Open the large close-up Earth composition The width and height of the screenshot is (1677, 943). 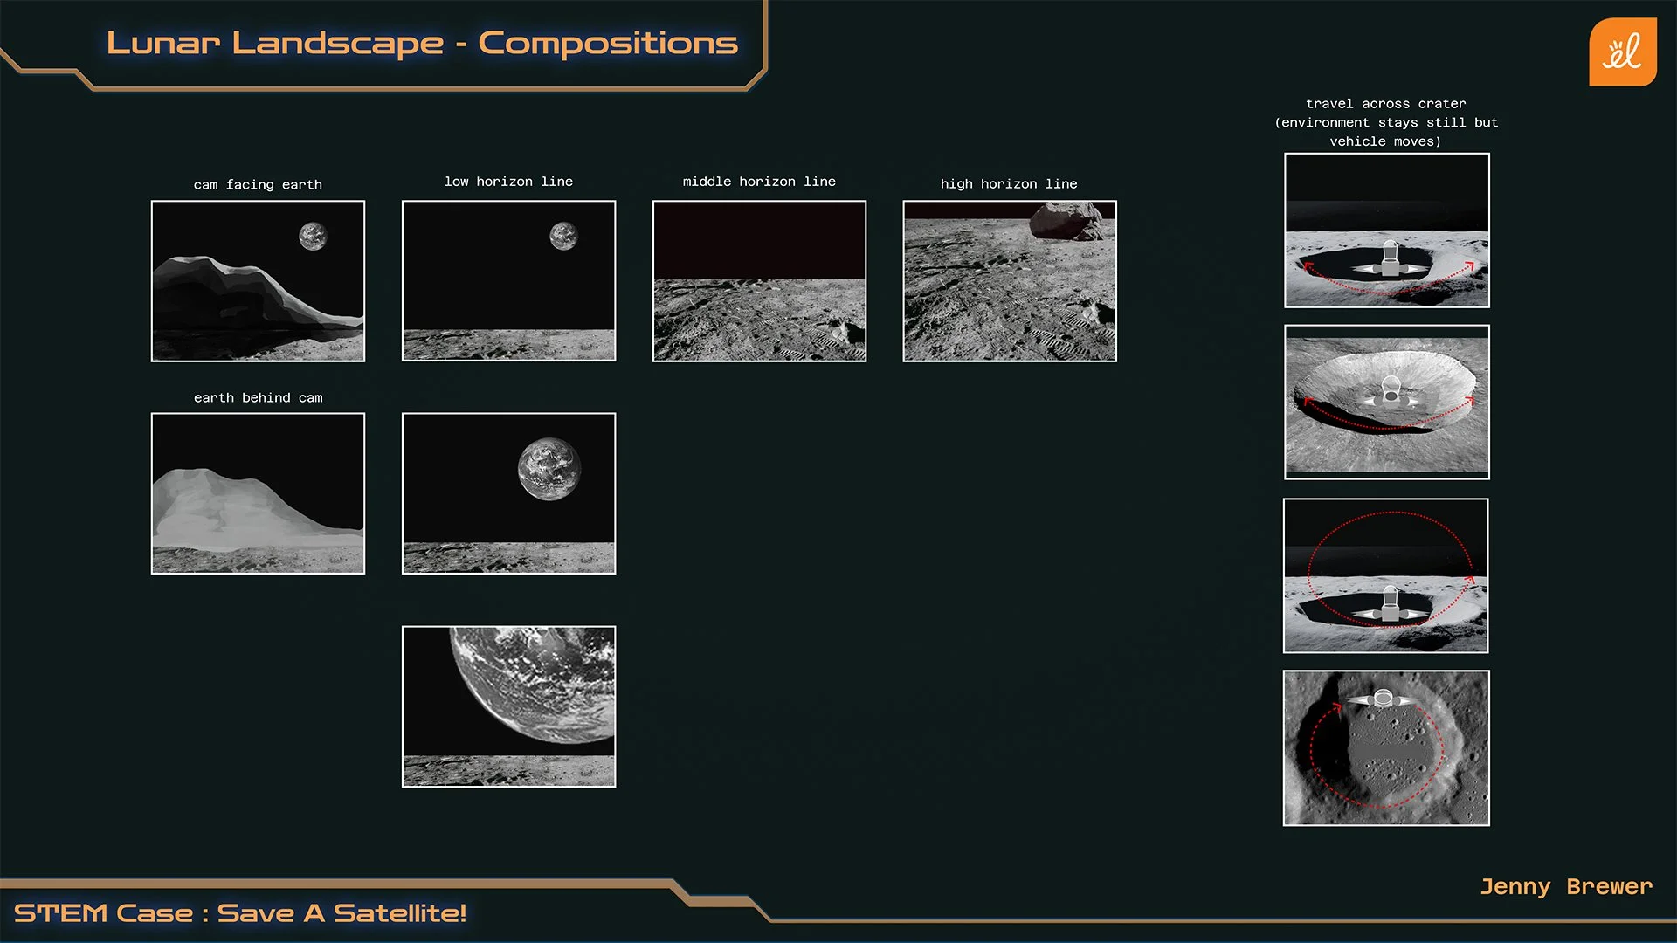pos(508,706)
